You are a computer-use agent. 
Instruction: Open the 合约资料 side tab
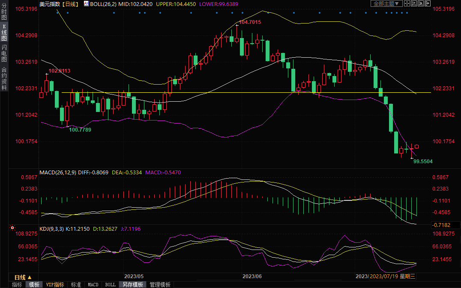(4, 79)
